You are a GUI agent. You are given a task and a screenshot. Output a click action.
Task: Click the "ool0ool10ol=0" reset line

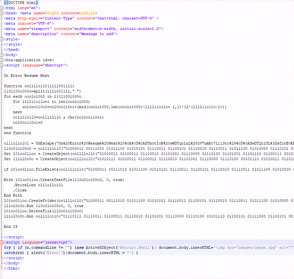pos(28,123)
